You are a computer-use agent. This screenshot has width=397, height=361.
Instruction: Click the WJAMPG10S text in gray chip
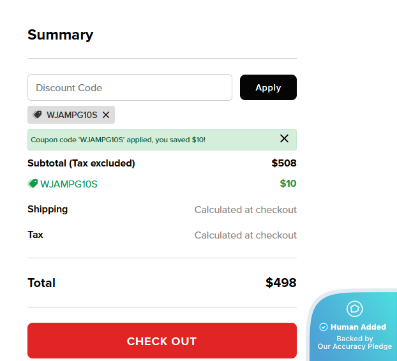(x=71, y=115)
